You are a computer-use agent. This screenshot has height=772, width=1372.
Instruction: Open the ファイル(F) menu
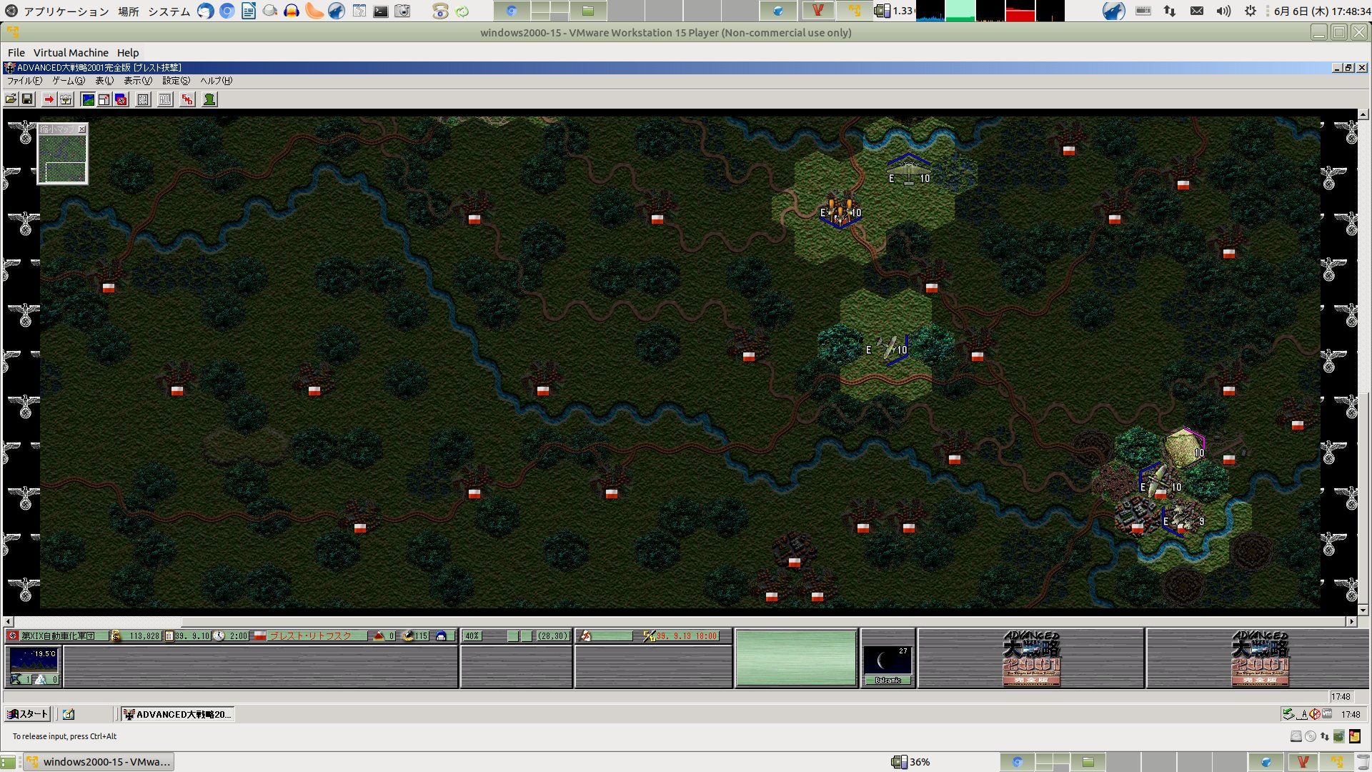tap(24, 81)
